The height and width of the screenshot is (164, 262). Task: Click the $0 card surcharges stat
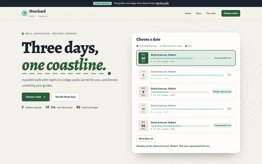pos(87,107)
